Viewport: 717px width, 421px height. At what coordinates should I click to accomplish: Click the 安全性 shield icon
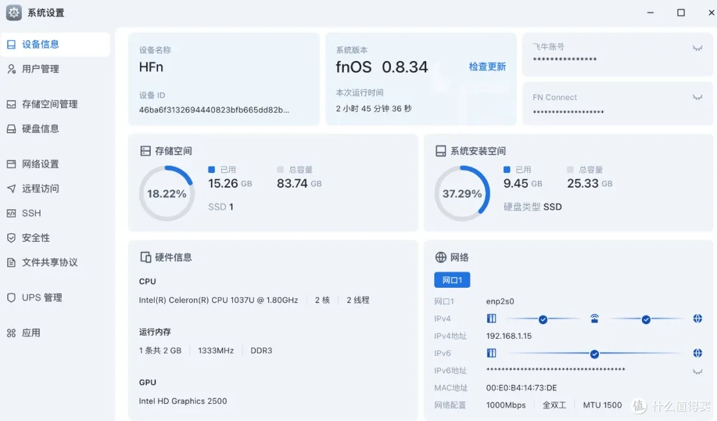(11, 238)
